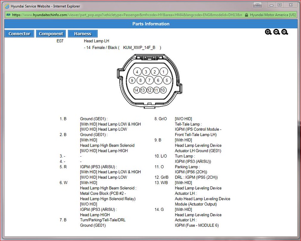
Task: Click pin 5 on the connector drawing
Action: [167, 80]
